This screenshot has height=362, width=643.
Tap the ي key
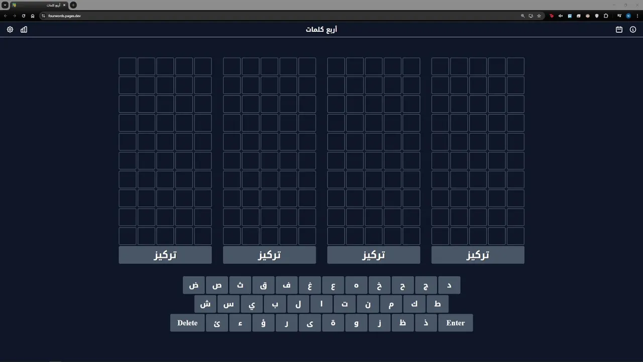252,304
